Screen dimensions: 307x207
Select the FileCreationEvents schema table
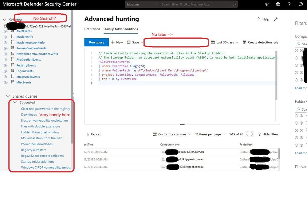click(x=29, y=59)
